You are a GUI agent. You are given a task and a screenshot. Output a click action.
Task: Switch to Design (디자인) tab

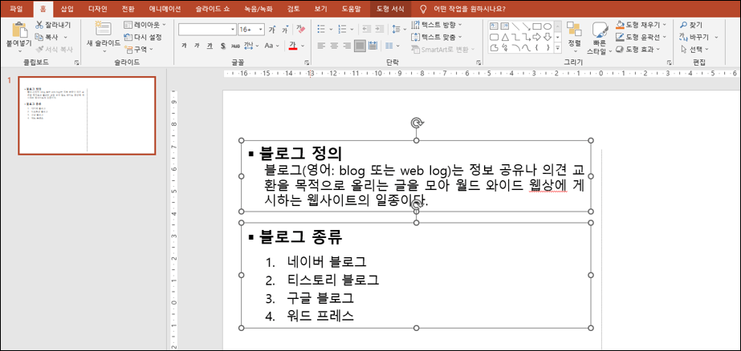pos(98,9)
